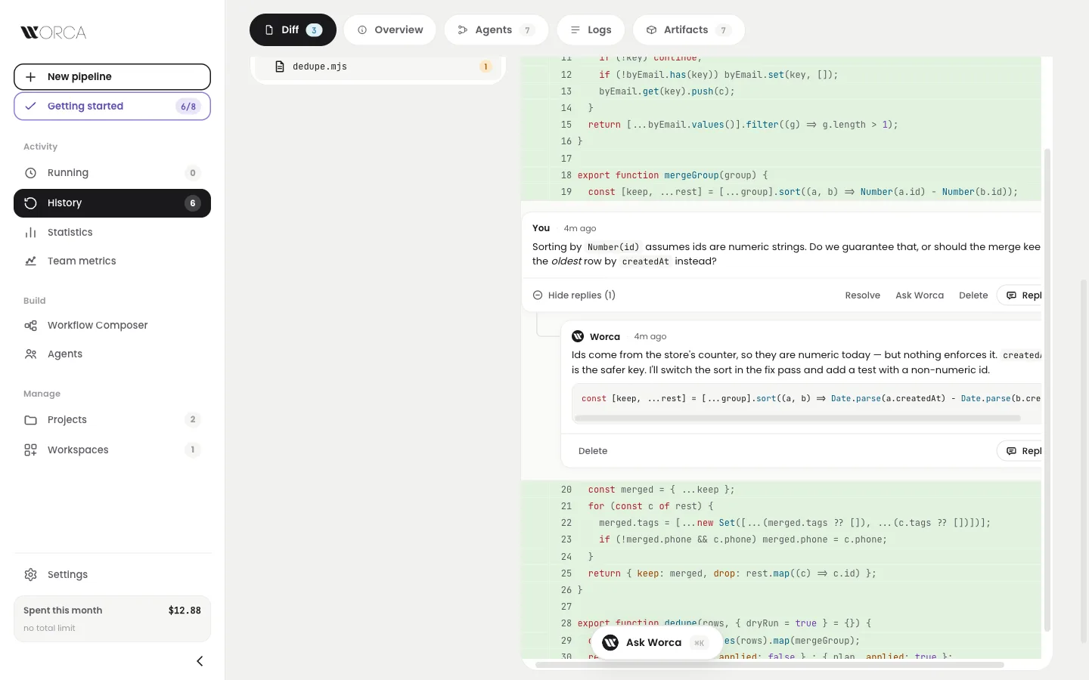Screen dimensions: 1089x680
Task: Reply to your own comment
Action: click(1021, 295)
